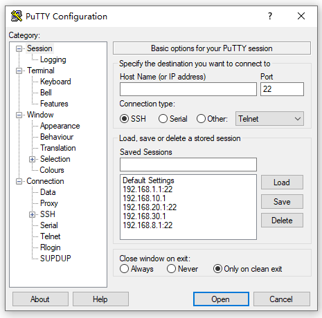Open the Behaviour settings category
The image size is (322, 318).
[57, 137]
